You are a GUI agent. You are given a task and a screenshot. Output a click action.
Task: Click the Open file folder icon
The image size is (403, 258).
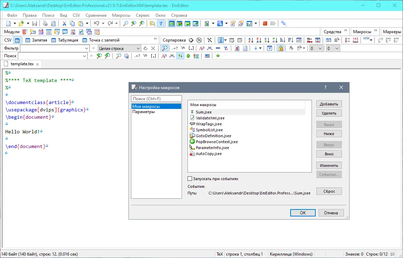(x=21, y=24)
